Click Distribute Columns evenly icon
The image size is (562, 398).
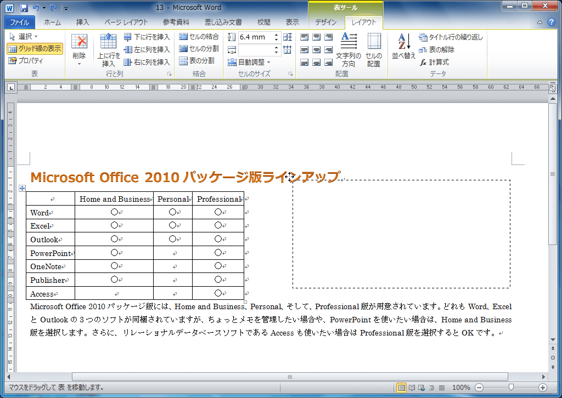pyautogui.click(x=288, y=49)
